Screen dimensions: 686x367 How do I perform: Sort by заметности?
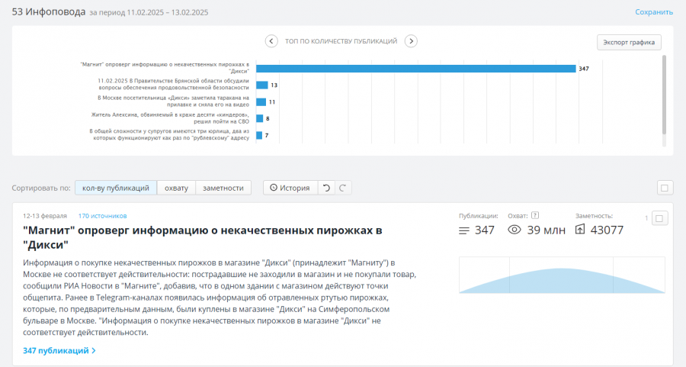point(223,188)
